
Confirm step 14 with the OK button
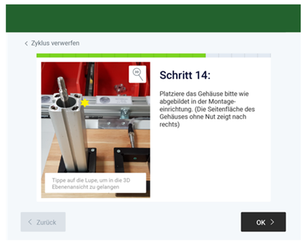pos(264,222)
